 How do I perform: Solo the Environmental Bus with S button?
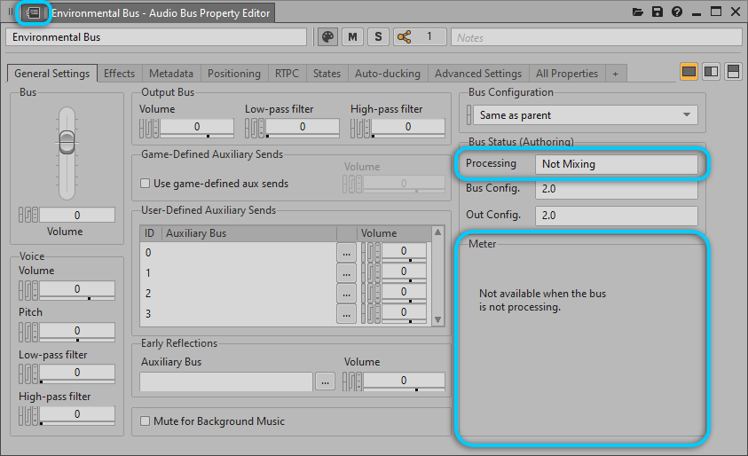pyautogui.click(x=379, y=37)
